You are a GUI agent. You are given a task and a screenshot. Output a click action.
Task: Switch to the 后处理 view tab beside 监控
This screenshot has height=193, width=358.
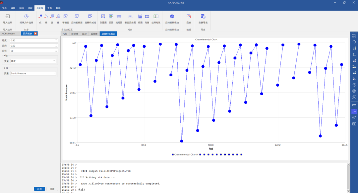tap(94, 34)
